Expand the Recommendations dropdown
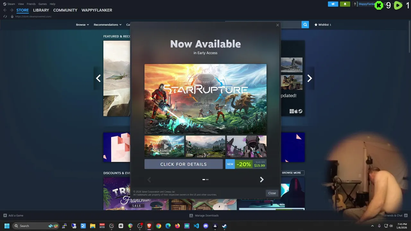 [x=108, y=25]
